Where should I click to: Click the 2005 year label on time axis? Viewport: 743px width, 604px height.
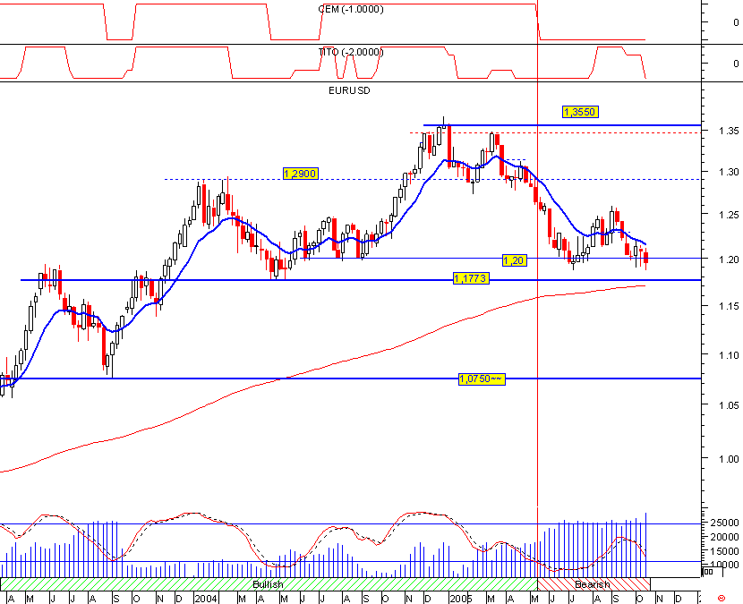click(461, 599)
